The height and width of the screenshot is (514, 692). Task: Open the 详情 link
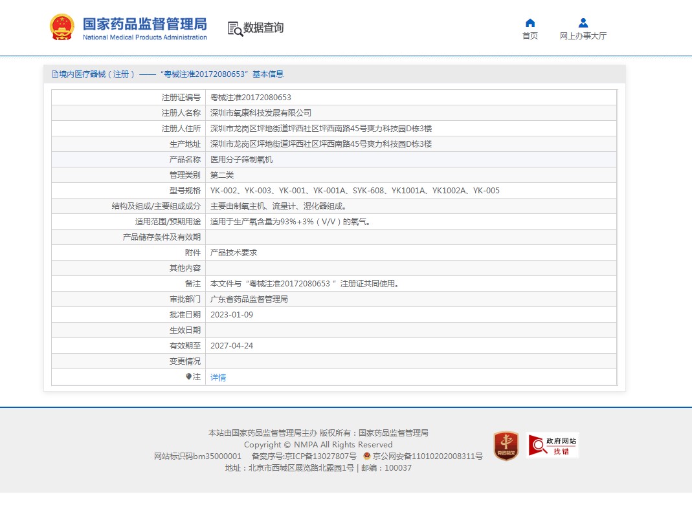tap(218, 377)
